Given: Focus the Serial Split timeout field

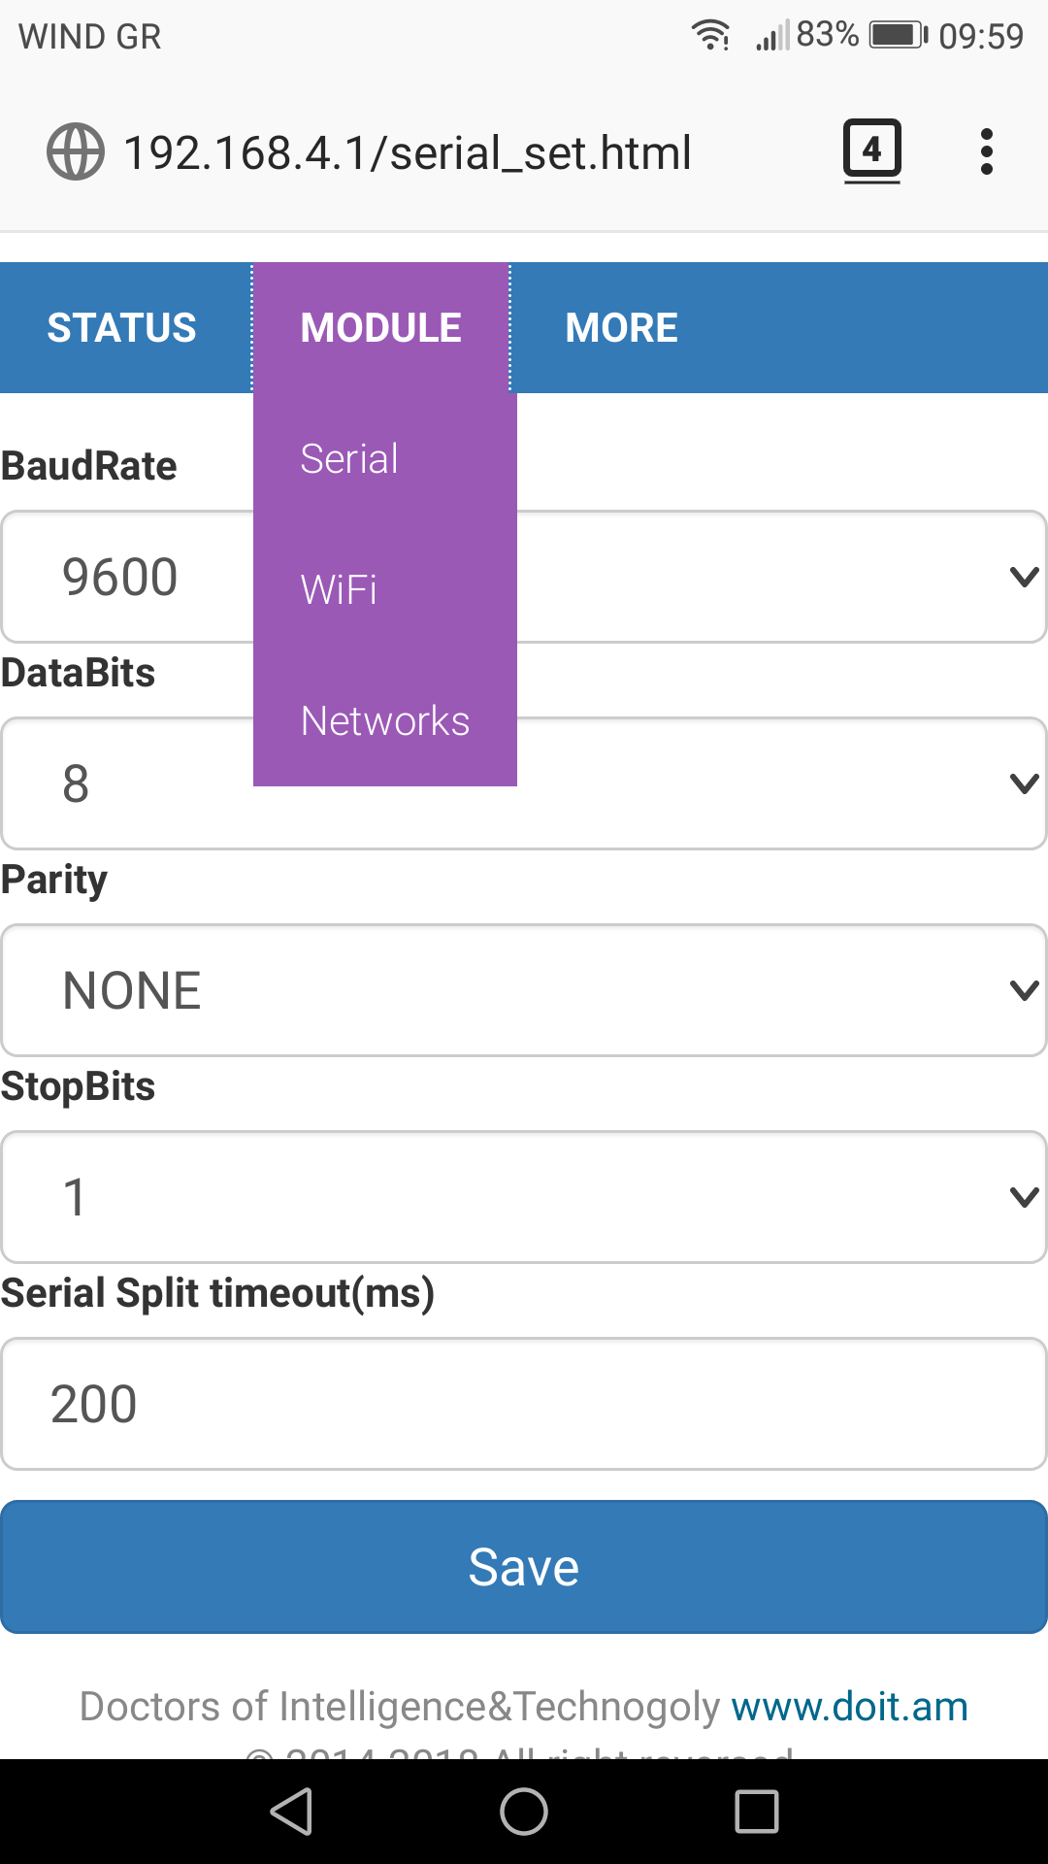Looking at the screenshot, I should (524, 1404).
